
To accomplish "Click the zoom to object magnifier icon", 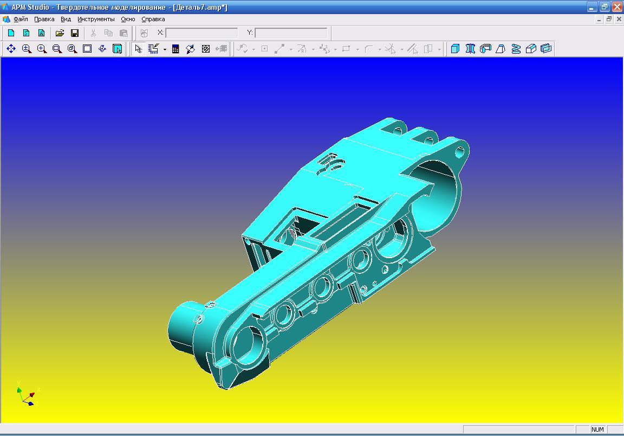I will (x=72, y=49).
